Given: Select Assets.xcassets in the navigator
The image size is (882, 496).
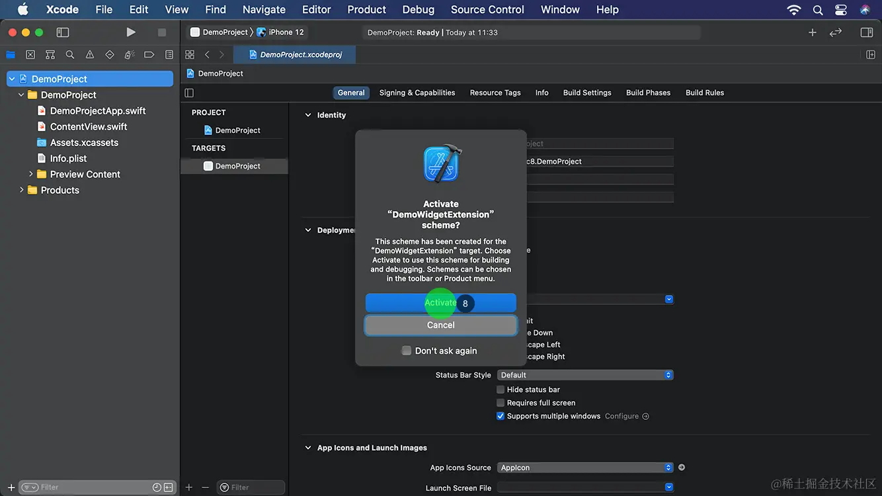Looking at the screenshot, I should [84, 142].
